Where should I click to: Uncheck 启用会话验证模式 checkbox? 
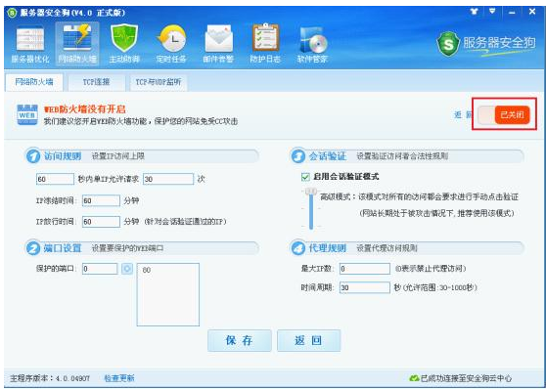[x=305, y=177]
